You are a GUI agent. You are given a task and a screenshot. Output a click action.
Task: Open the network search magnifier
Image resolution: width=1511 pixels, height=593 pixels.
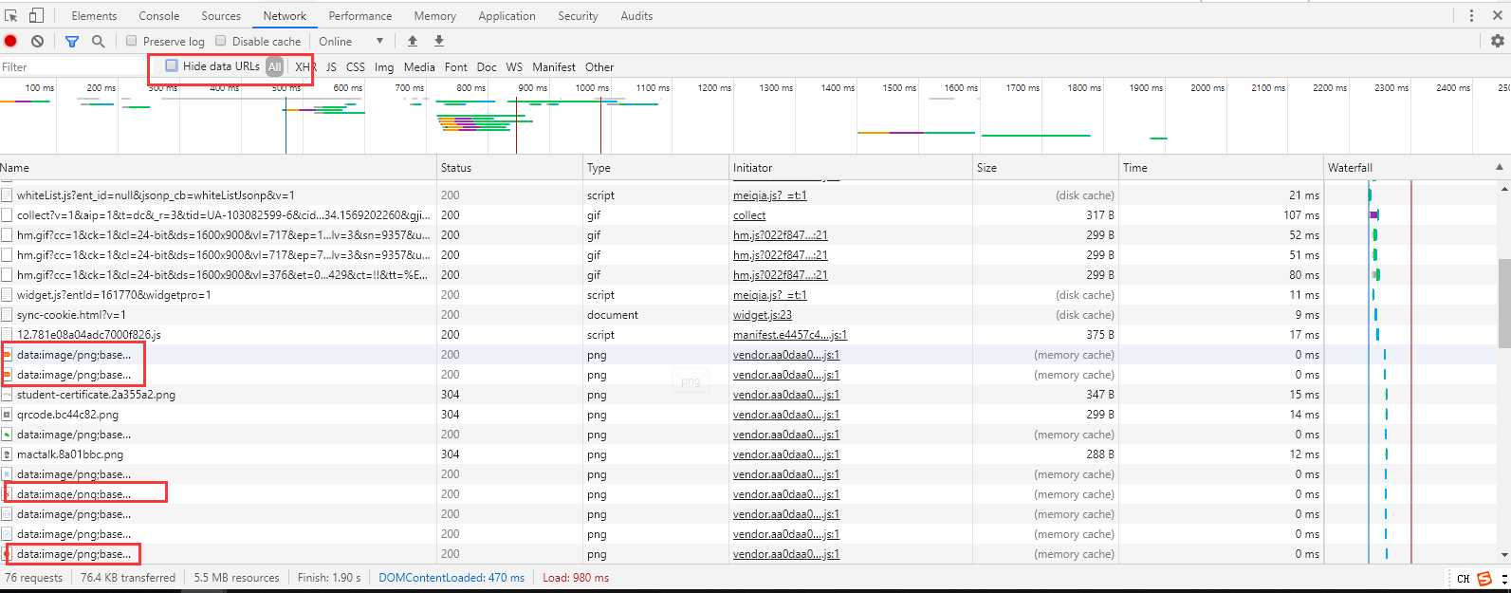coord(98,41)
